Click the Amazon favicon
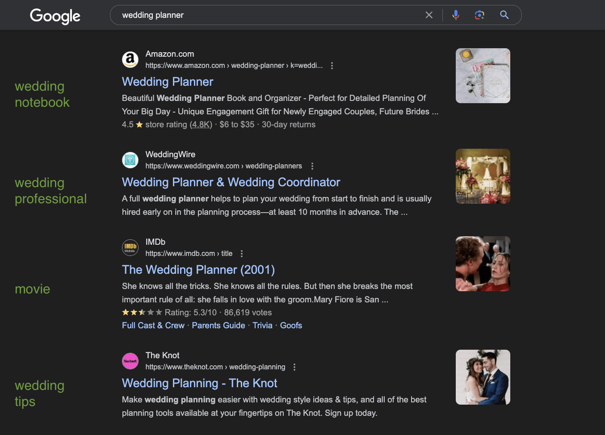 [x=130, y=59]
